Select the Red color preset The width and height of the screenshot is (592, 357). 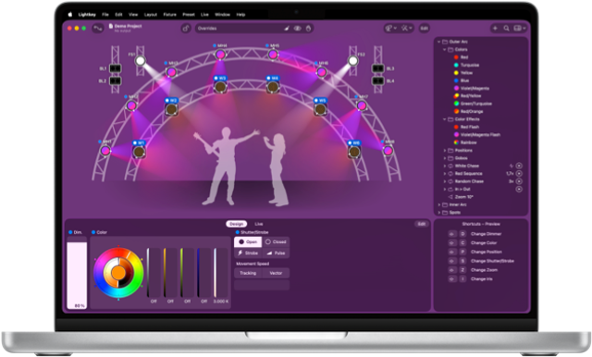tap(461, 57)
